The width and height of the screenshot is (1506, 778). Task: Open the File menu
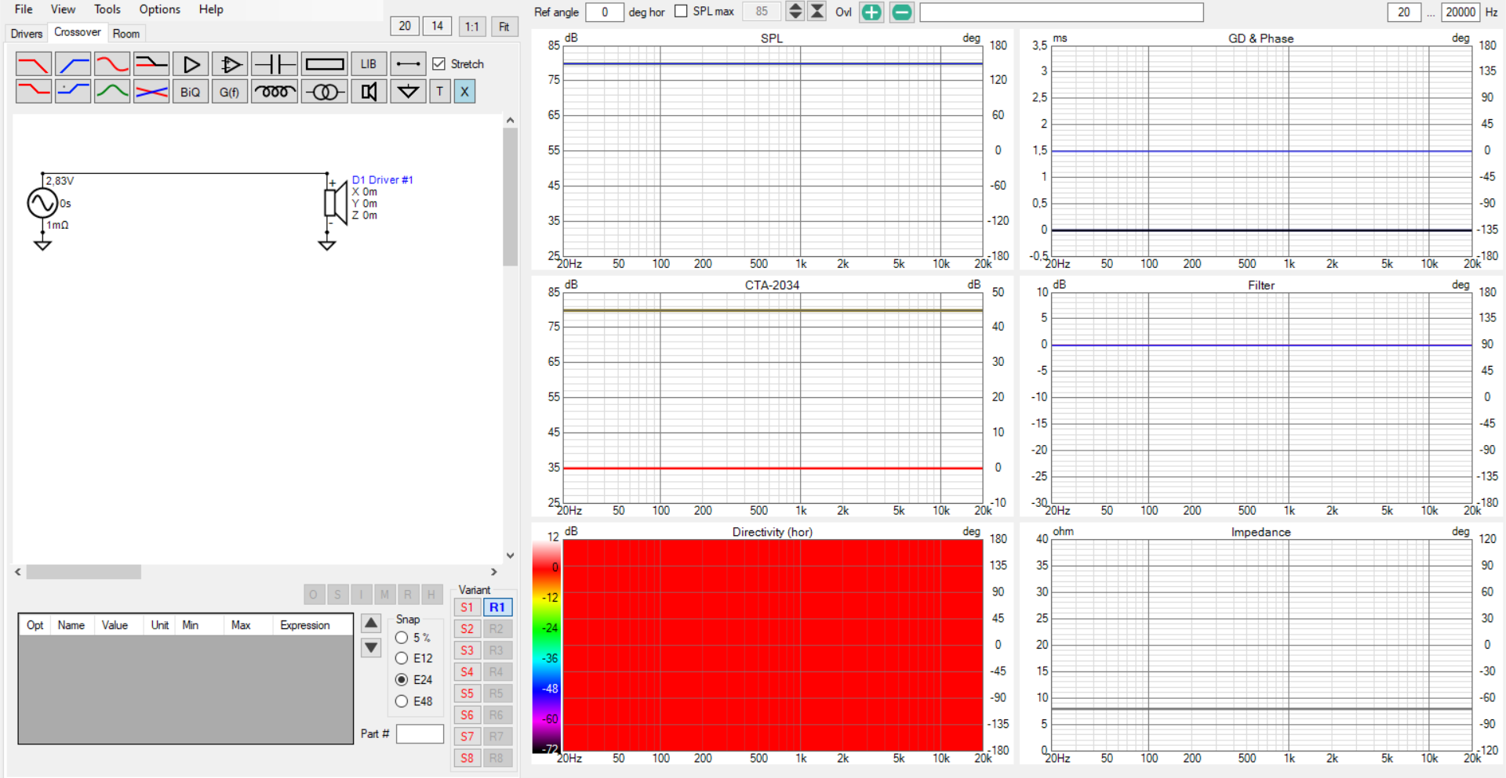(24, 9)
